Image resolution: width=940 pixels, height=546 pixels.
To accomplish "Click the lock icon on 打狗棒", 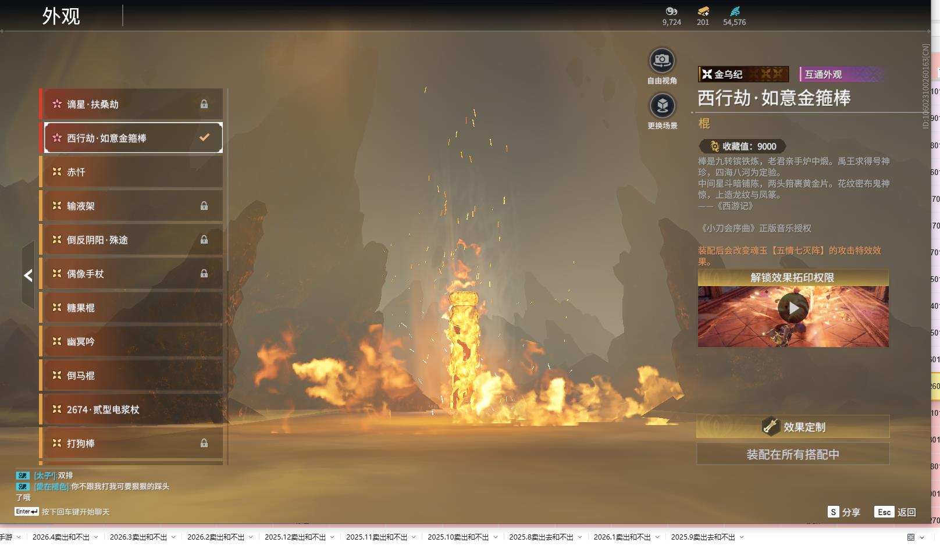I will click(x=204, y=443).
